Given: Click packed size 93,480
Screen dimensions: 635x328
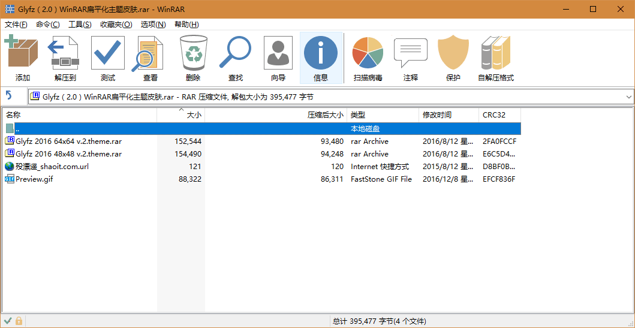Looking at the screenshot, I should (332, 142).
